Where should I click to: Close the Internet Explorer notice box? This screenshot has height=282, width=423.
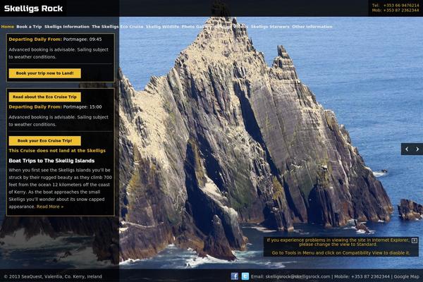click(415, 240)
